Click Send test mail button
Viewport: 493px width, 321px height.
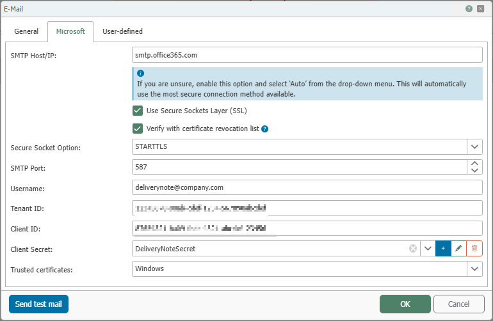click(x=38, y=304)
